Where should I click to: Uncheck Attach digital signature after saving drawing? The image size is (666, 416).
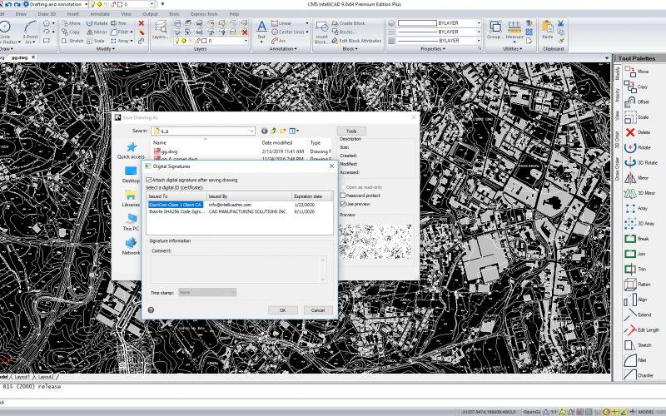click(149, 180)
